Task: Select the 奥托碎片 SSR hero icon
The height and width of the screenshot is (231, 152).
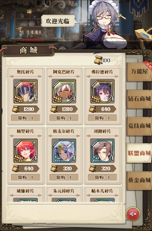Action: (x=25, y=91)
